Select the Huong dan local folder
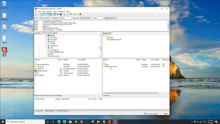 (x=40, y=66)
